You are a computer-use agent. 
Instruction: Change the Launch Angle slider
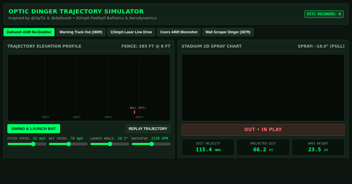(x=109, y=144)
